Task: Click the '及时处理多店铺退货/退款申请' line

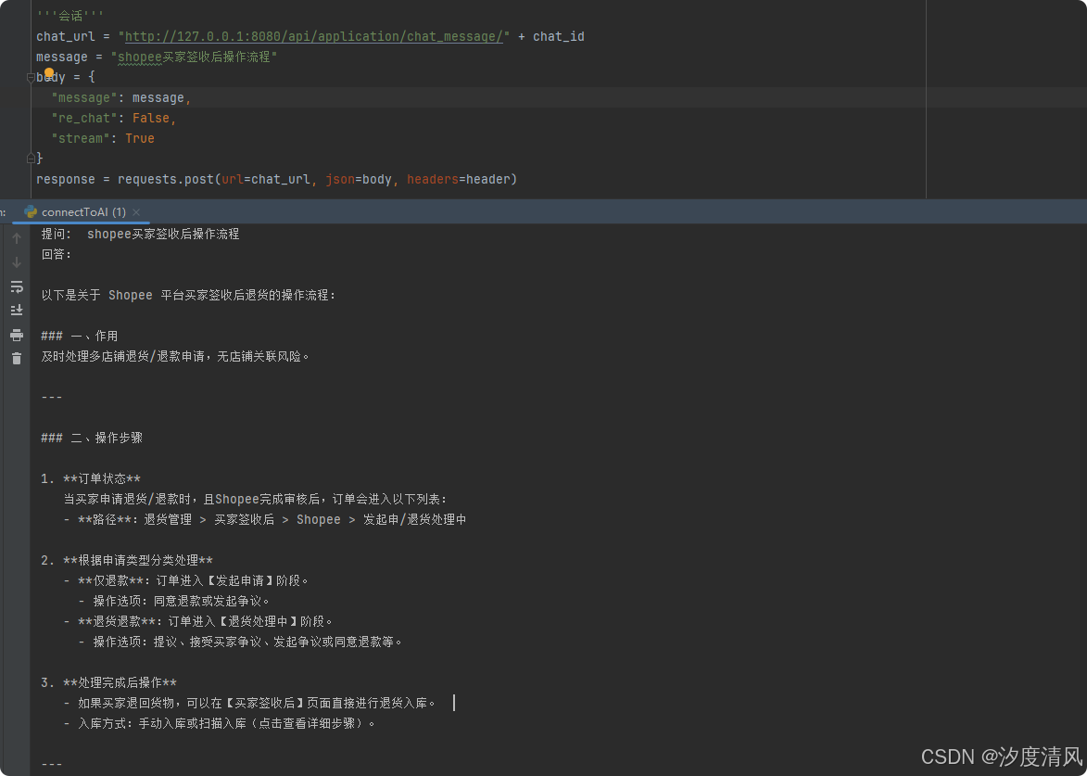Action: coord(175,356)
